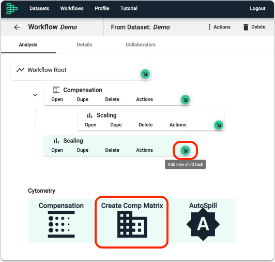Screen dimensions: 275x262
Task: Add child task to Workflow Root
Action: click(145, 74)
